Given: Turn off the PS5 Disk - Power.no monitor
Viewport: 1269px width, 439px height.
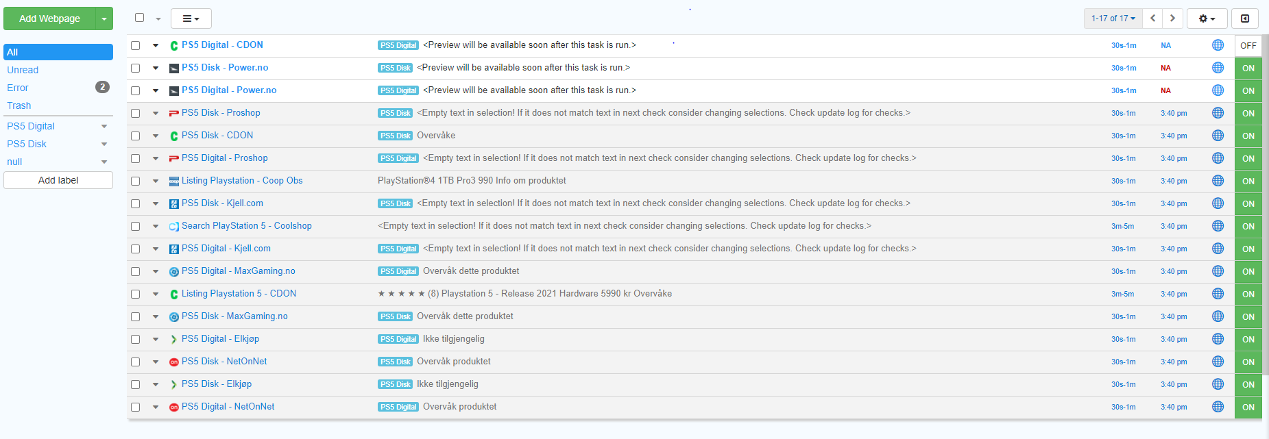Looking at the screenshot, I should tap(1248, 68).
